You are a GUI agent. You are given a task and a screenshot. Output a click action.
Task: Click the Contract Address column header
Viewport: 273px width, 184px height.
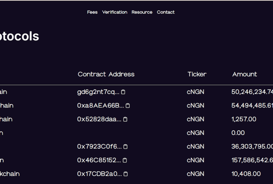pos(106,74)
